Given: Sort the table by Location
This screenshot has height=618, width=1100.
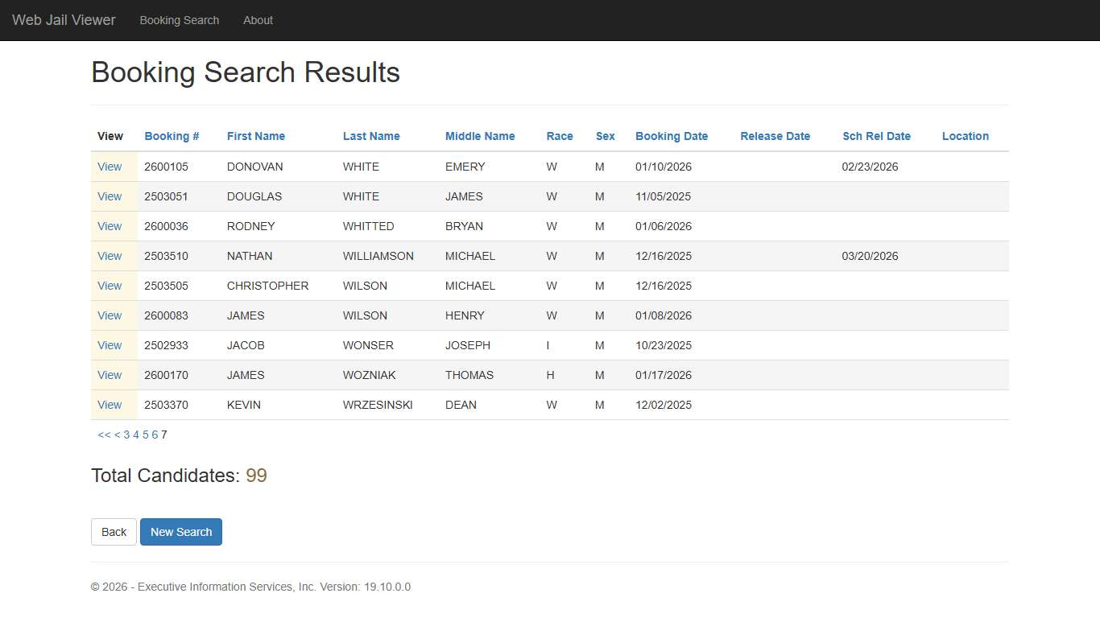Looking at the screenshot, I should click(x=965, y=136).
